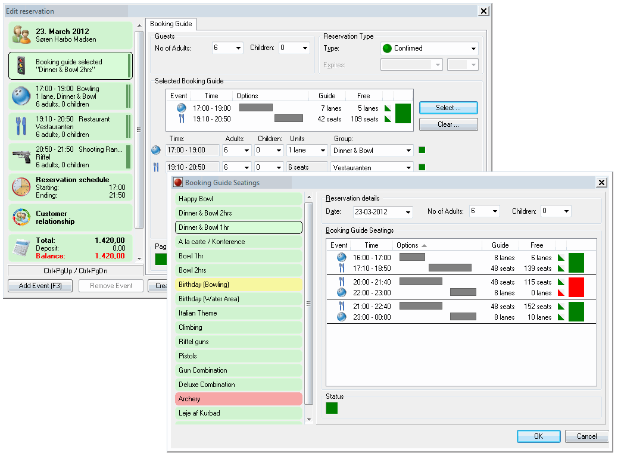Click the shooting range pistol icon
Screen dimensions: 621x459
(21, 157)
